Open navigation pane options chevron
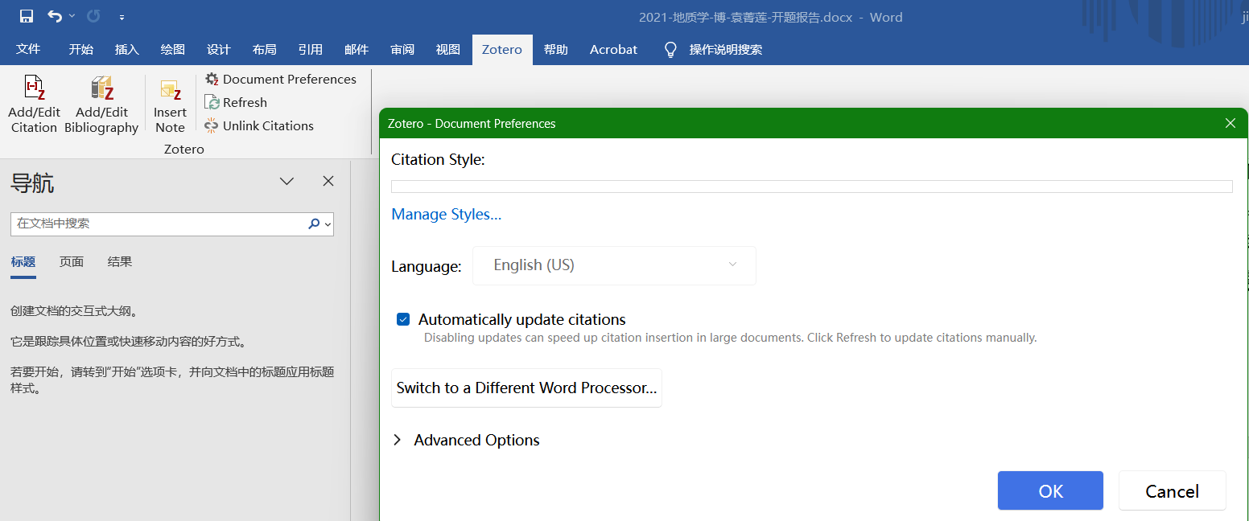The width and height of the screenshot is (1249, 521). tap(286, 182)
